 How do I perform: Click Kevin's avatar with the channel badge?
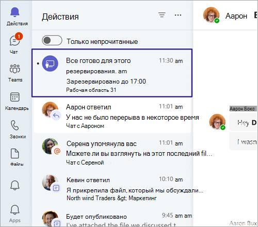coord(51,183)
